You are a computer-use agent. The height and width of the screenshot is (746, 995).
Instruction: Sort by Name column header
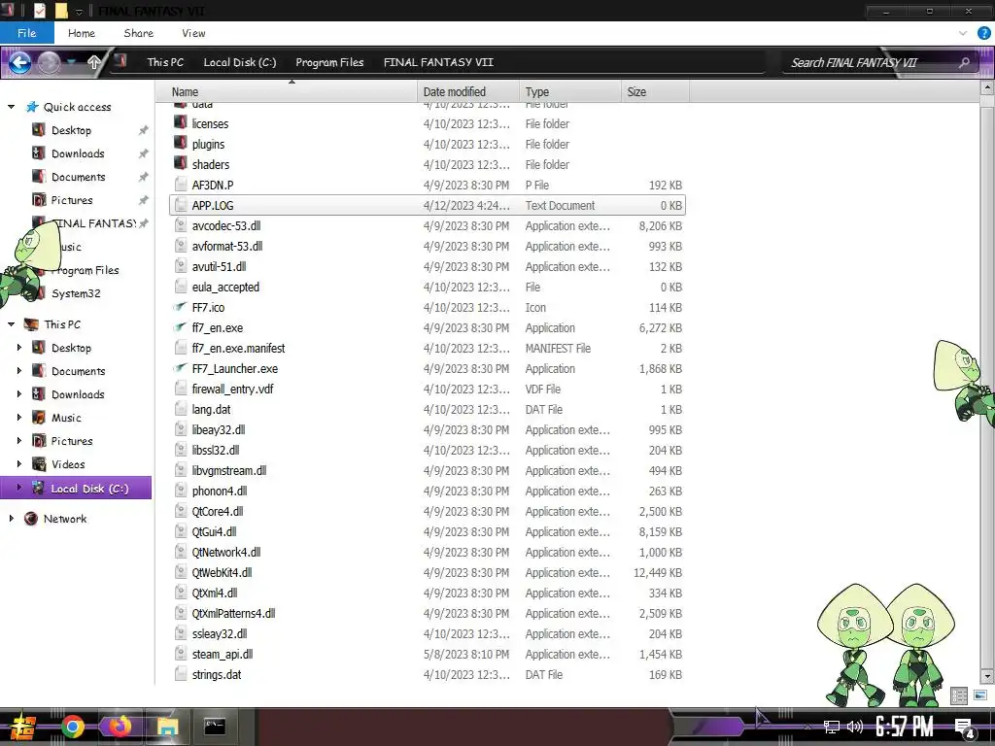pyautogui.click(x=287, y=92)
